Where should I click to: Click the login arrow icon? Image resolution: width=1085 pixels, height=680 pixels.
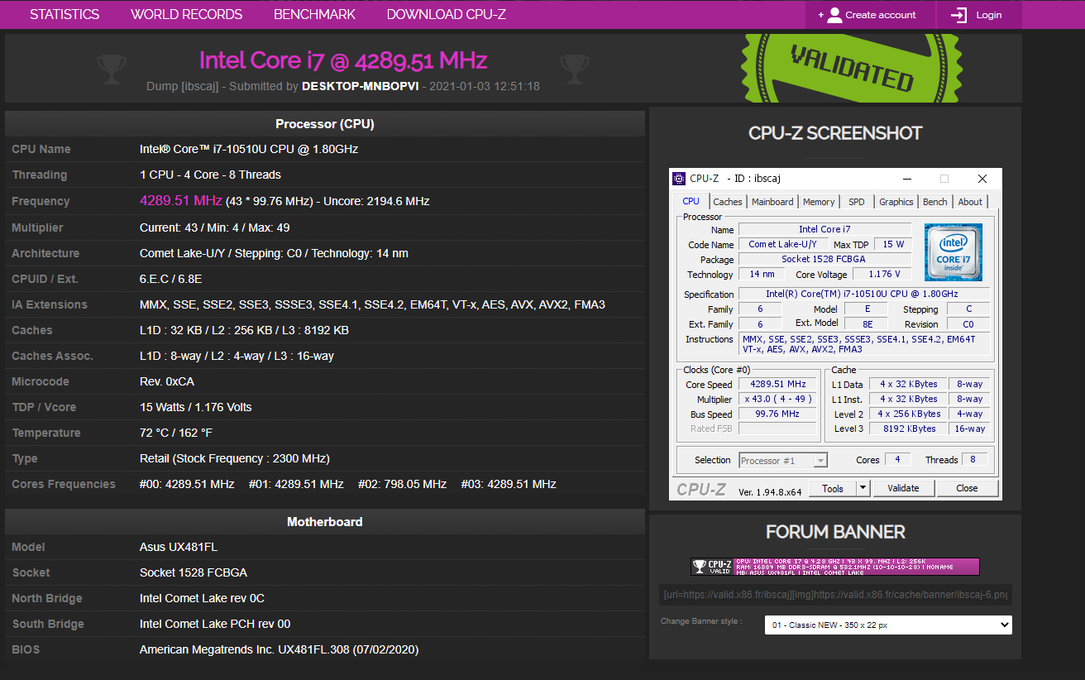pos(959,15)
